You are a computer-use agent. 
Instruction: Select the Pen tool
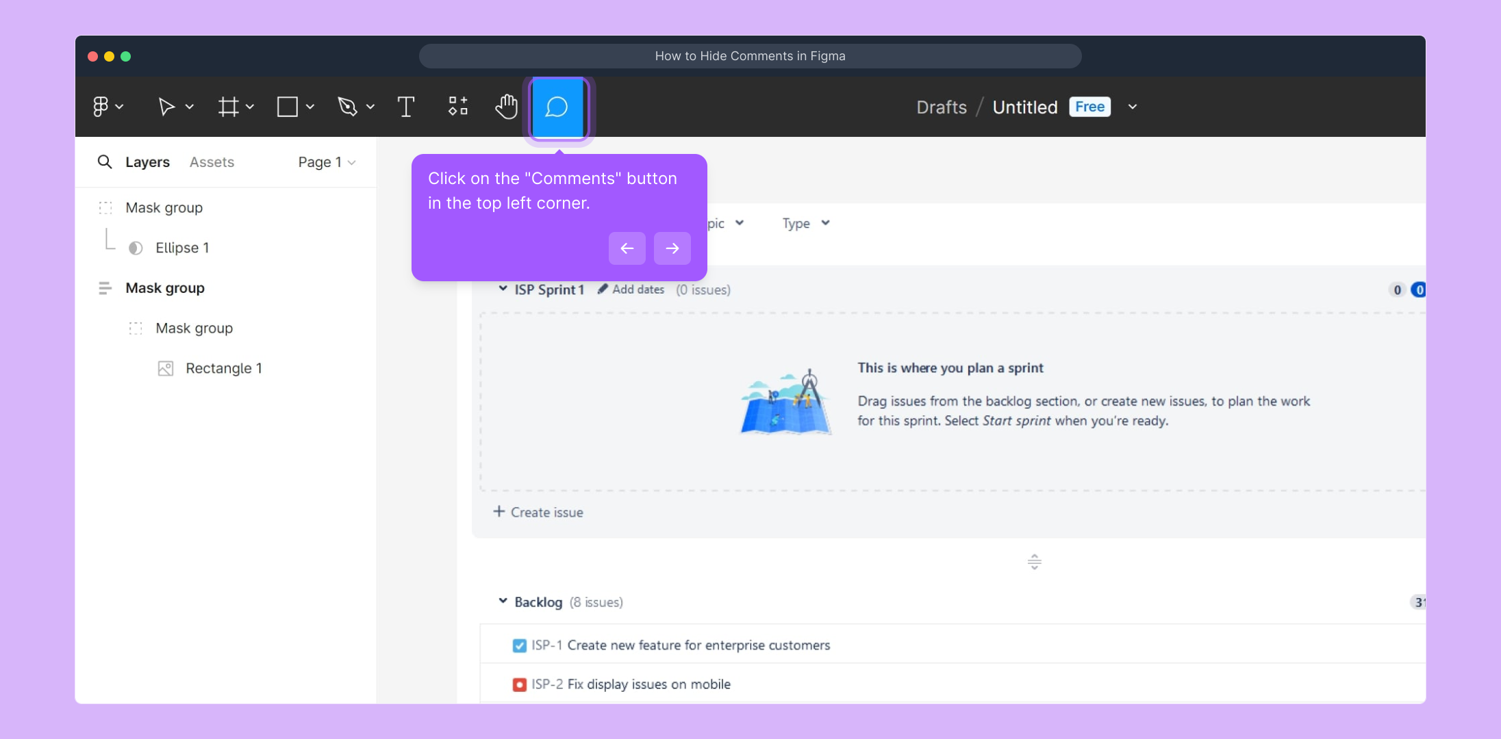(348, 107)
